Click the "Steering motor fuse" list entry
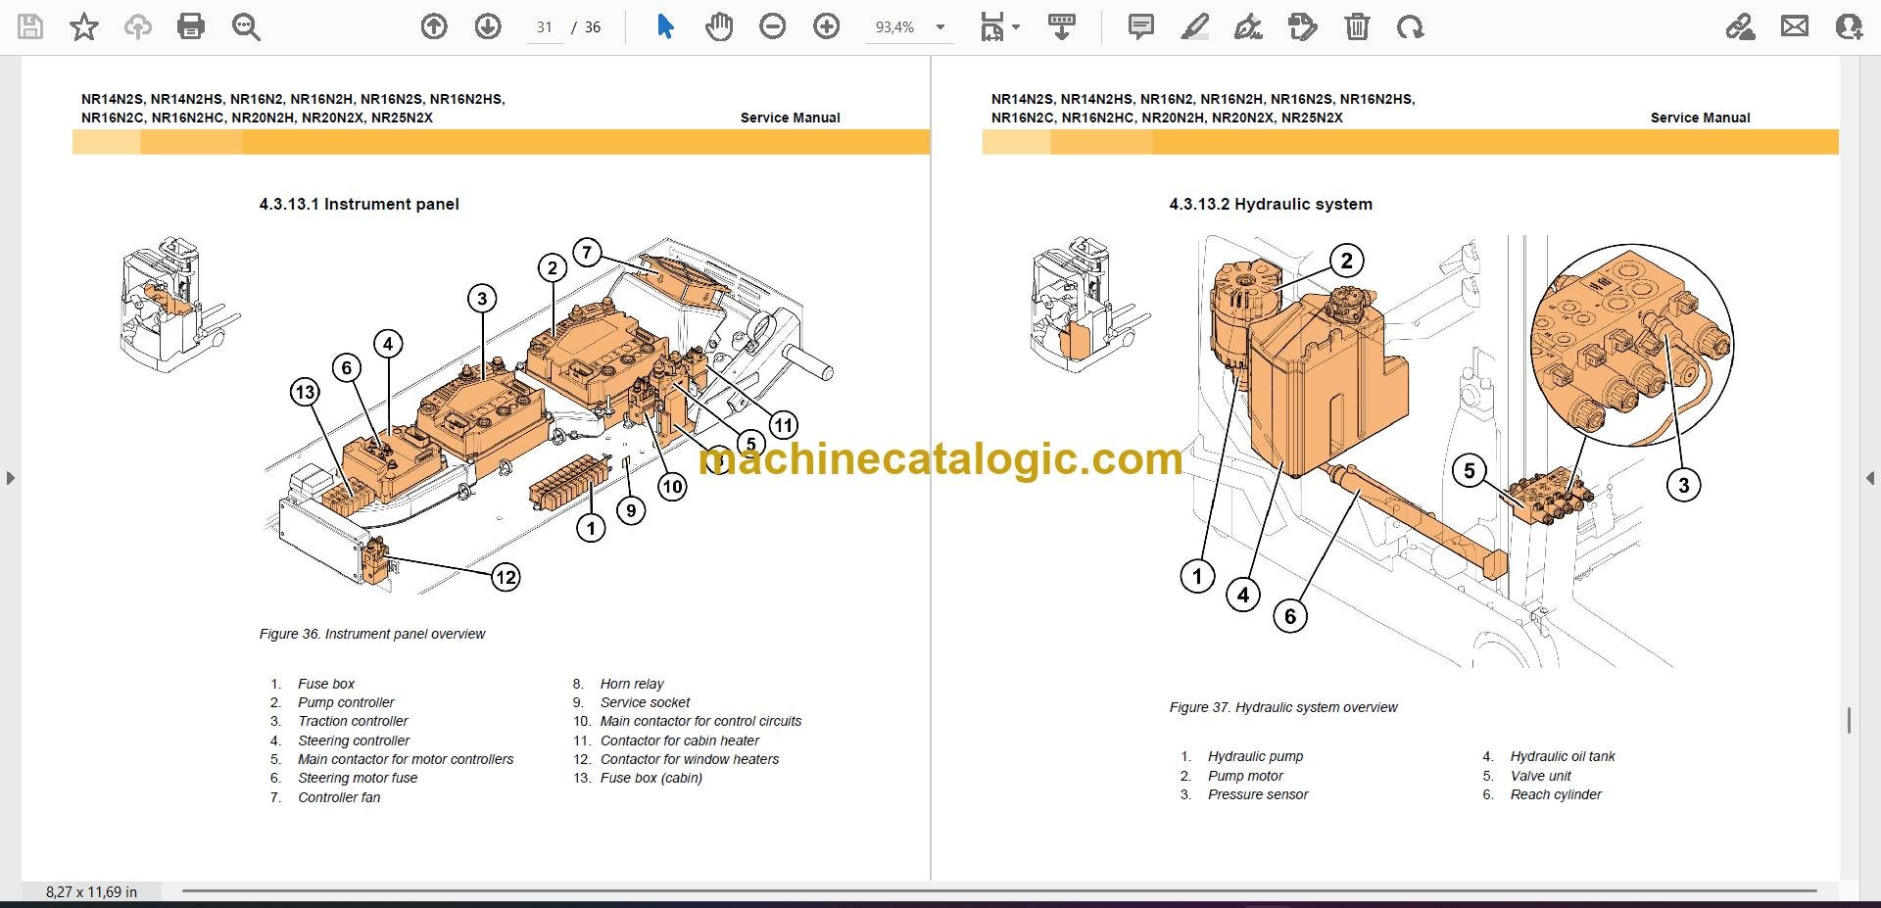 [x=358, y=778]
